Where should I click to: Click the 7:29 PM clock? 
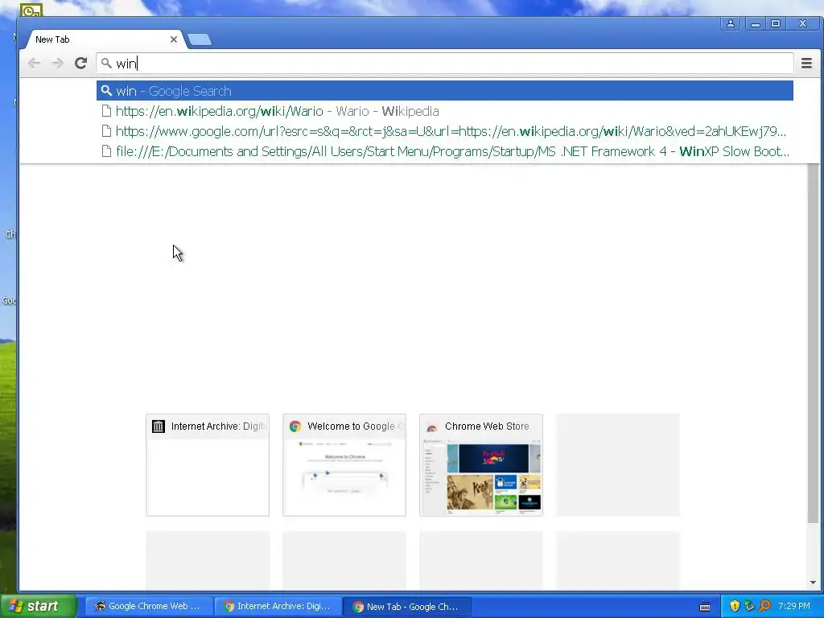coord(794,606)
